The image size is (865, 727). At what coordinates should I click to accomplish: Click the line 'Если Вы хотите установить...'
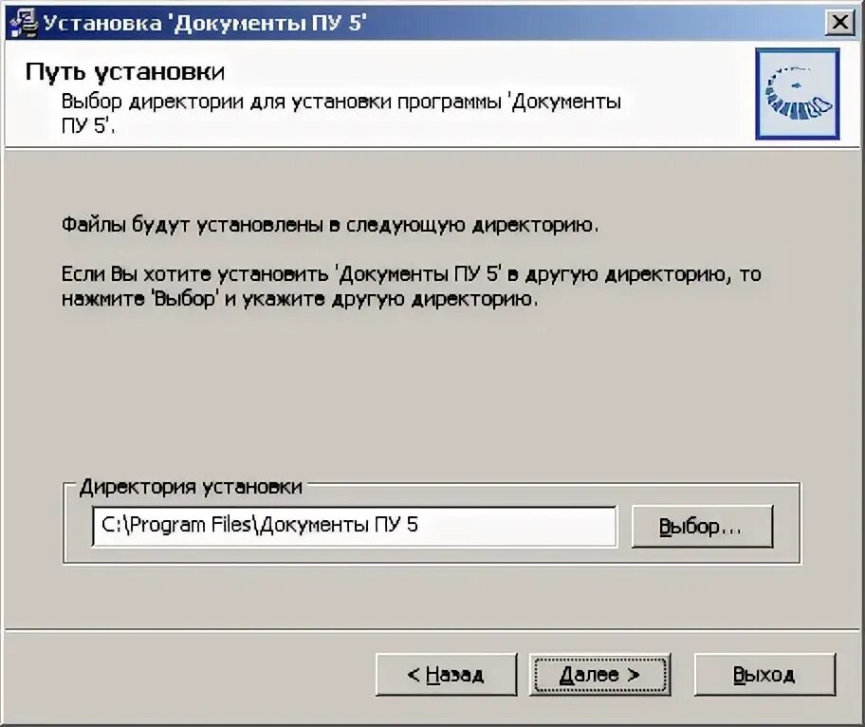[x=411, y=274]
